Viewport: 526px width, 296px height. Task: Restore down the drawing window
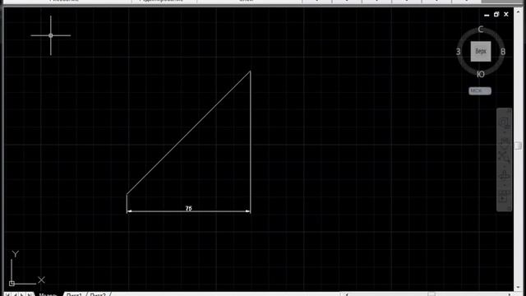[x=496, y=14]
